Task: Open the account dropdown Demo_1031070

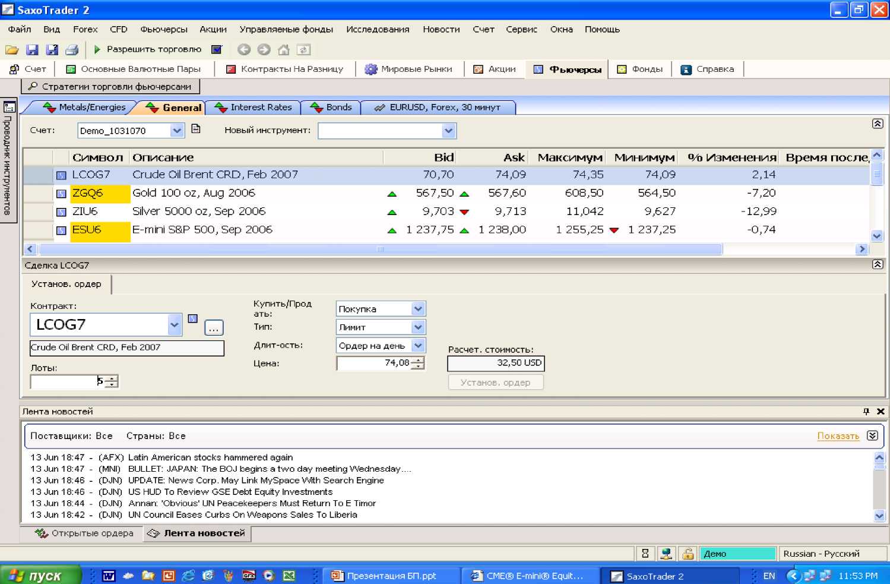Action: pos(177,131)
